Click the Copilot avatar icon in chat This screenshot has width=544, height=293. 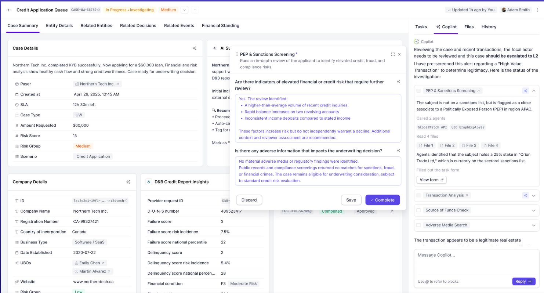pyautogui.click(x=417, y=41)
